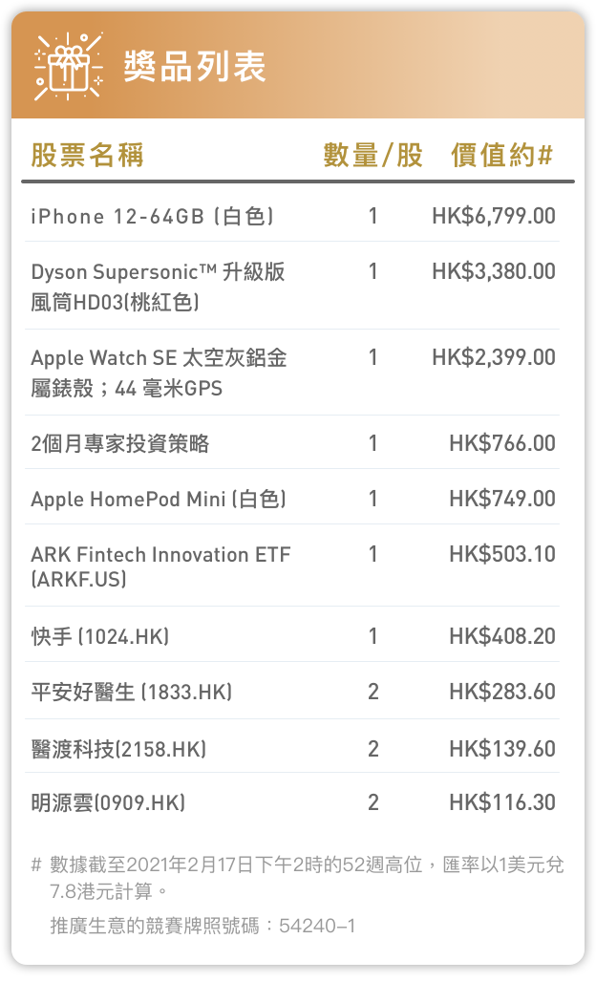596x982 pixels.
Task: Select the 醫渡科技(2158.HK) stock name
Action: 118,749
